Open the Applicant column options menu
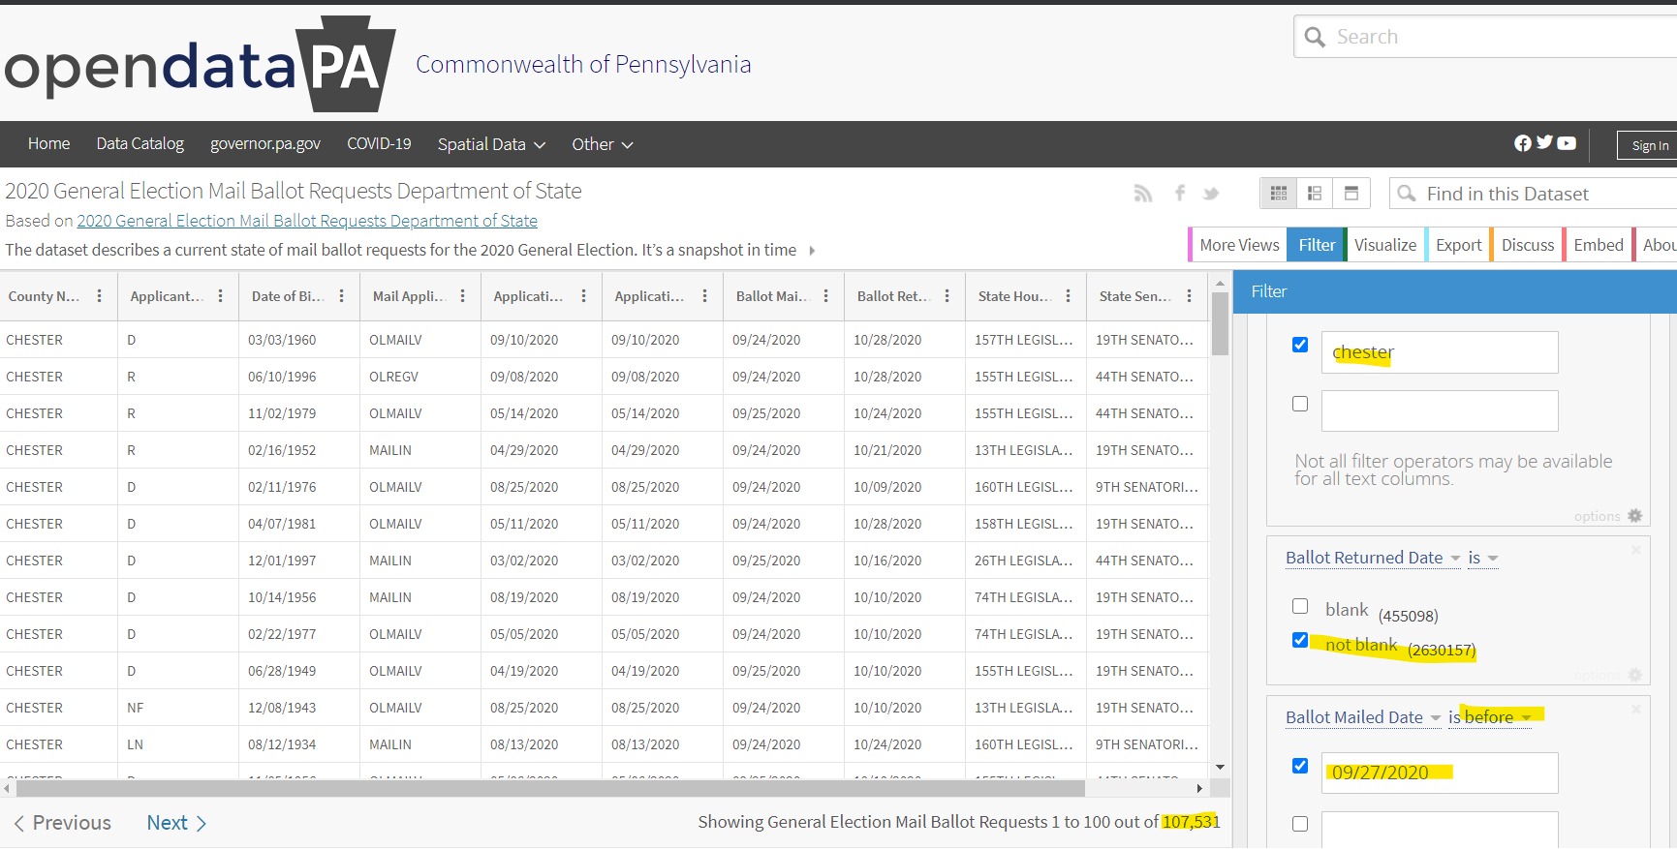Image resolution: width=1677 pixels, height=849 pixels. (220, 296)
